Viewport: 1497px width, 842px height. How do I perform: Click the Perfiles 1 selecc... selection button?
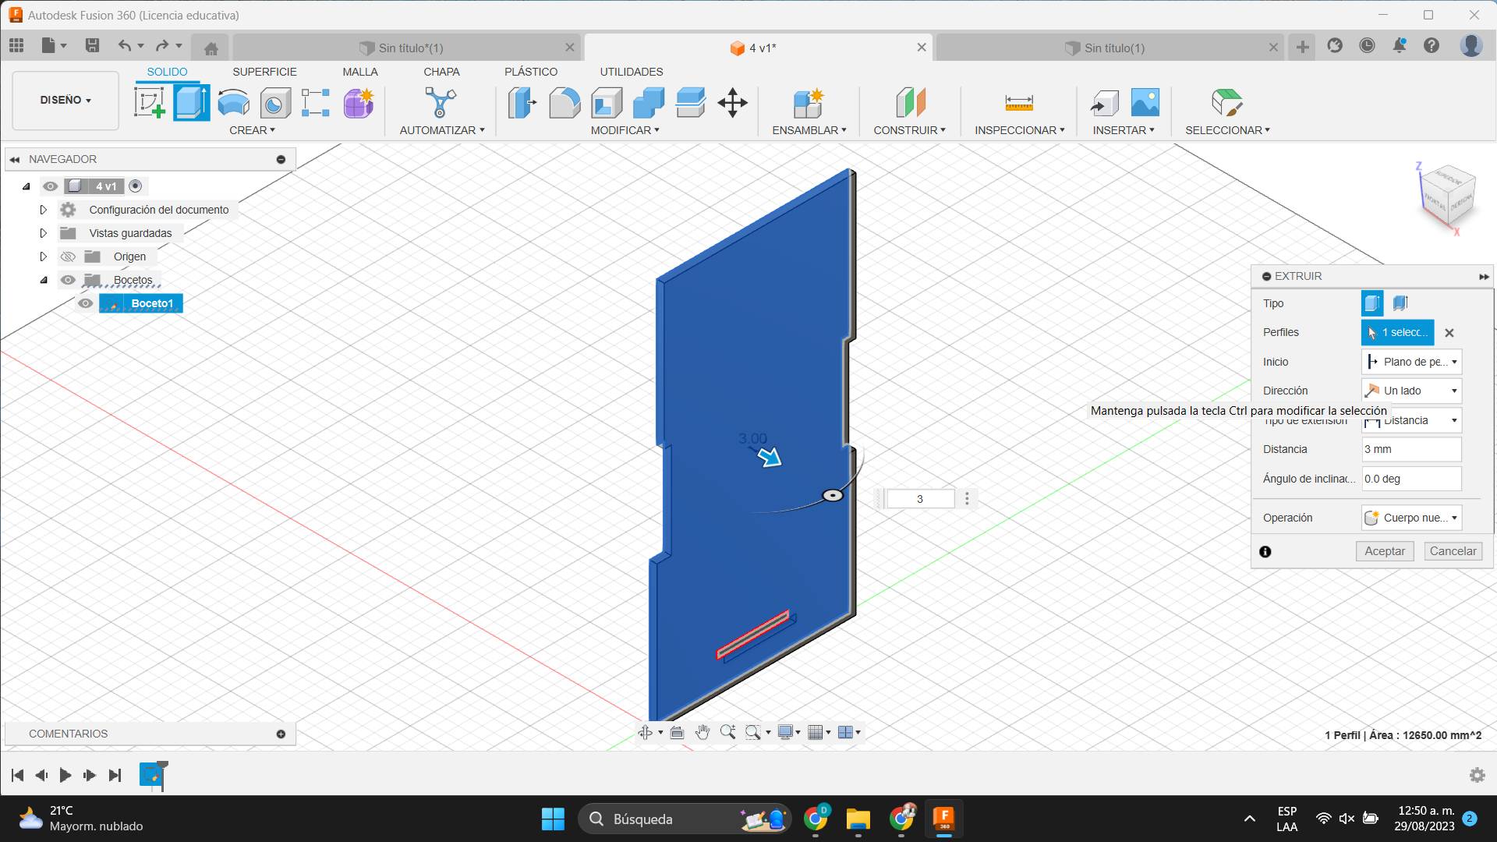point(1397,333)
